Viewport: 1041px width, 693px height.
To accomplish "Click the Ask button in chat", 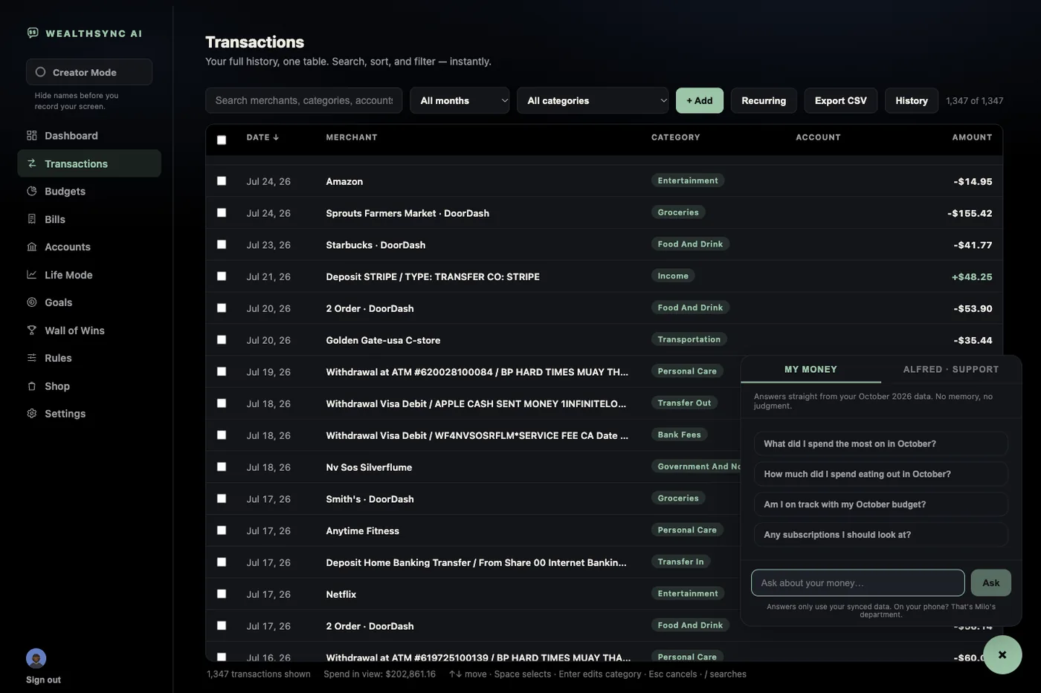I will click(991, 583).
